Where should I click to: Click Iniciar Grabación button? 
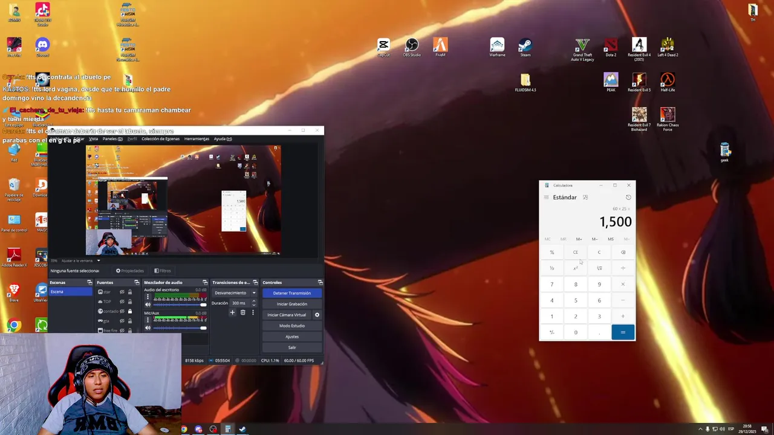291,304
